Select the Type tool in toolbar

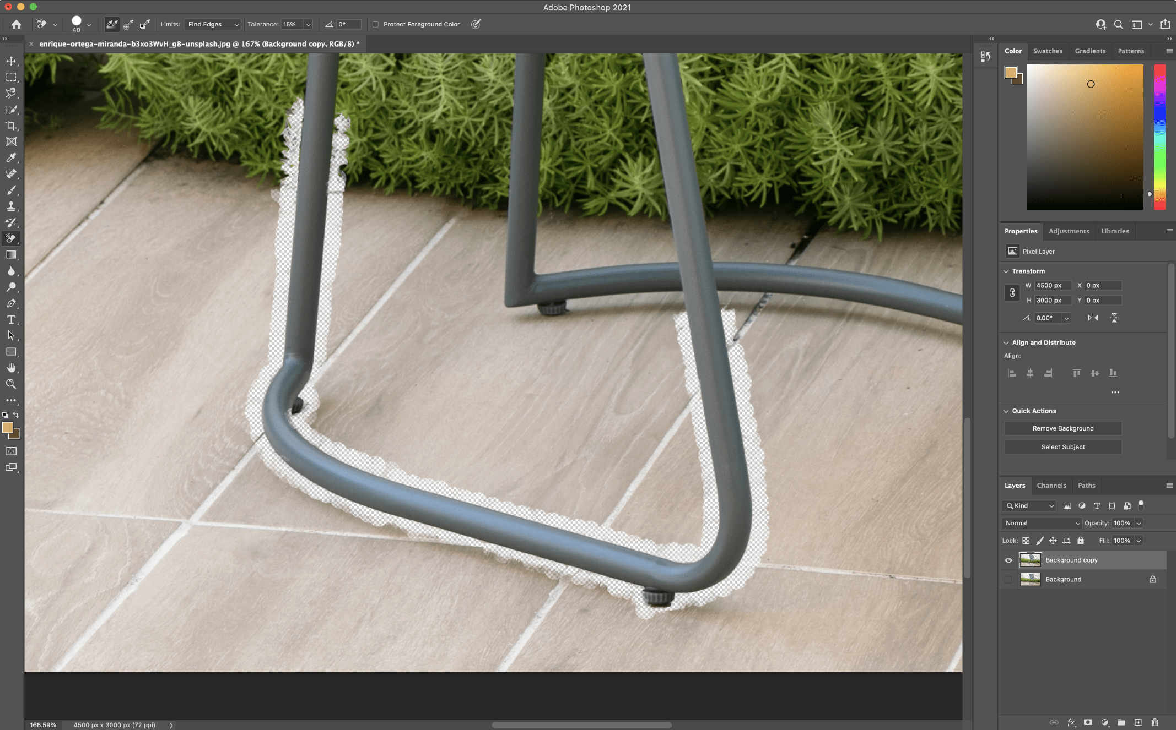pos(11,319)
